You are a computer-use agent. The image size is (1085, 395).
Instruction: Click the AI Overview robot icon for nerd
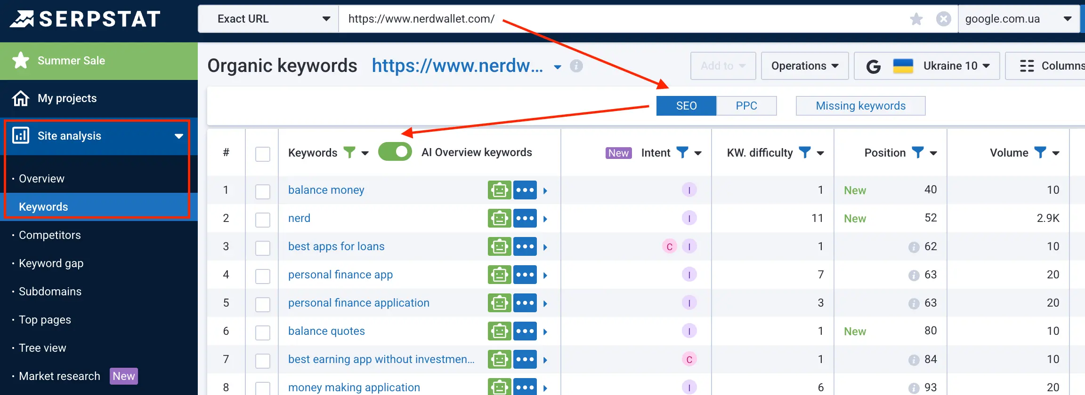[499, 218]
